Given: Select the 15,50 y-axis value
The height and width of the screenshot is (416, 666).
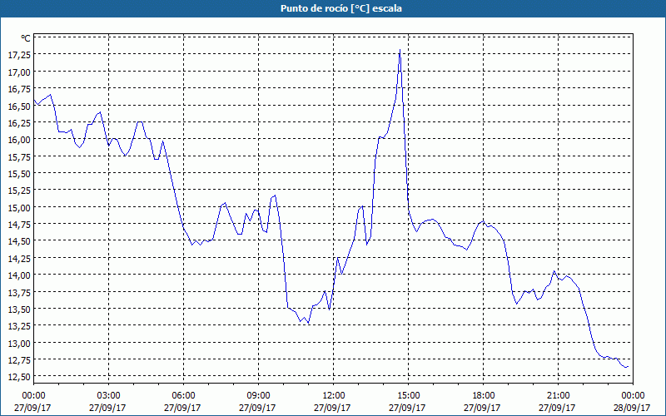Looking at the screenshot, I should point(19,174).
